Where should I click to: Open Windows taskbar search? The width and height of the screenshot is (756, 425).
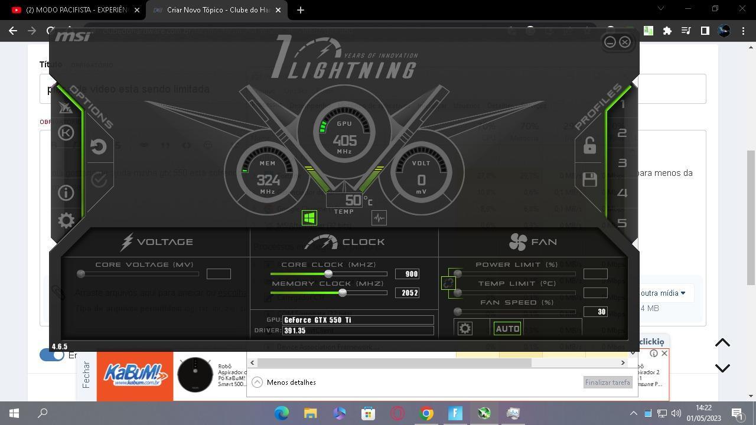43,413
